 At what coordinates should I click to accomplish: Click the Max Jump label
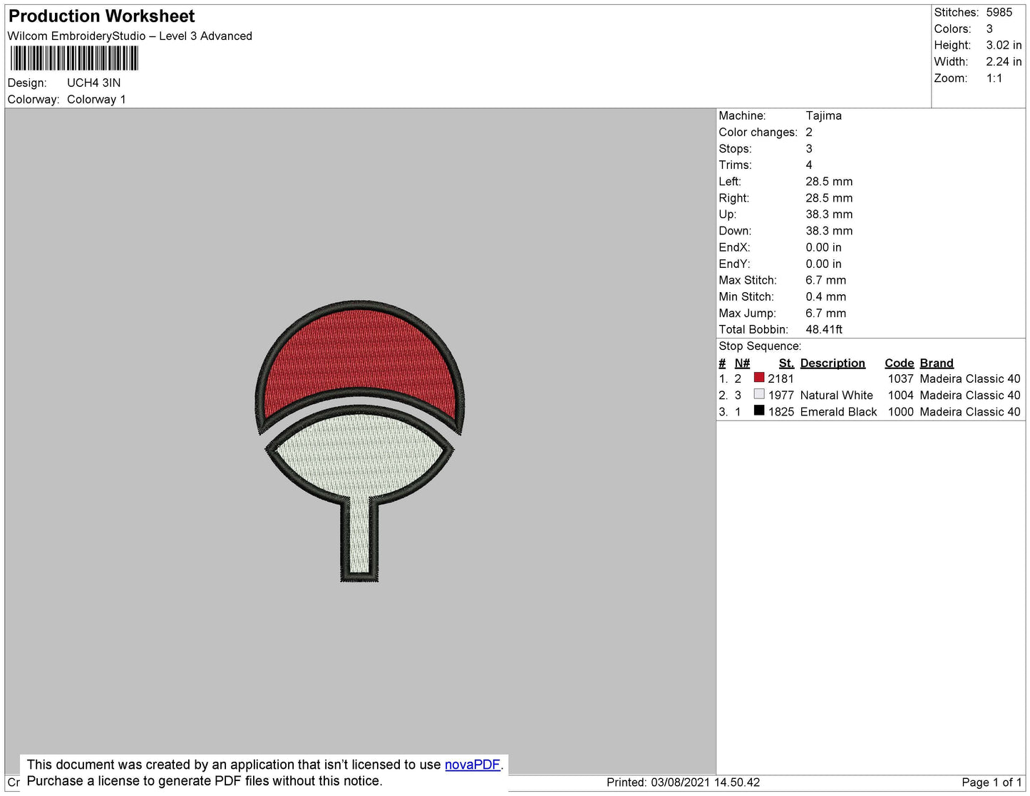(747, 313)
